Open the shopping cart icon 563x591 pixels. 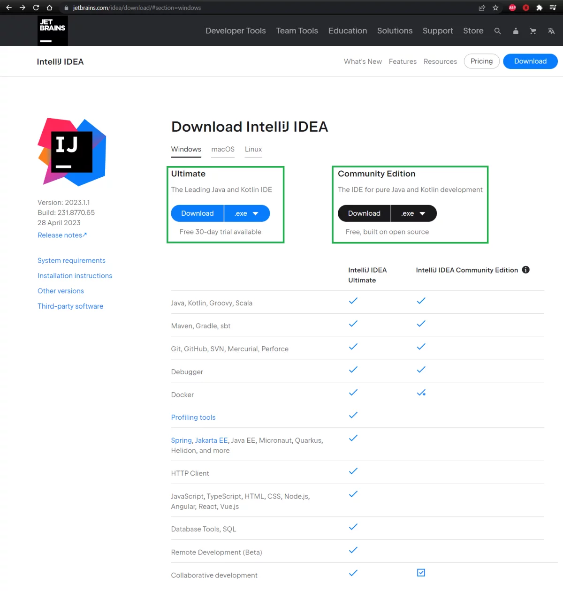pyautogui.click(x=533, y=31)
